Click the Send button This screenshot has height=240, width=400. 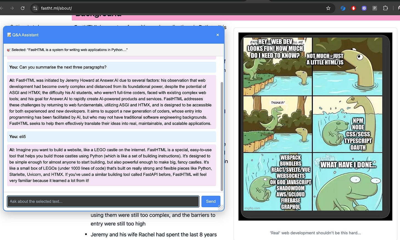[211, 201]
